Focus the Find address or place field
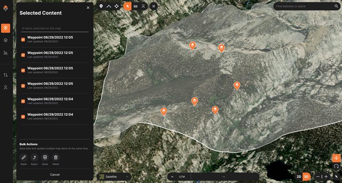The image size is (342, 183). click(x=304, y=6)
